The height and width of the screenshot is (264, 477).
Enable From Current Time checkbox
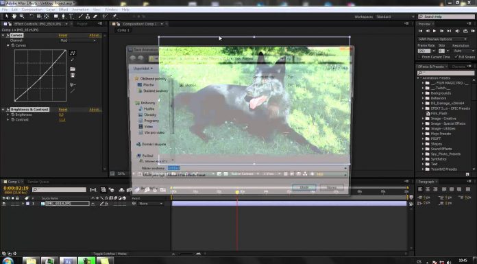420,57
